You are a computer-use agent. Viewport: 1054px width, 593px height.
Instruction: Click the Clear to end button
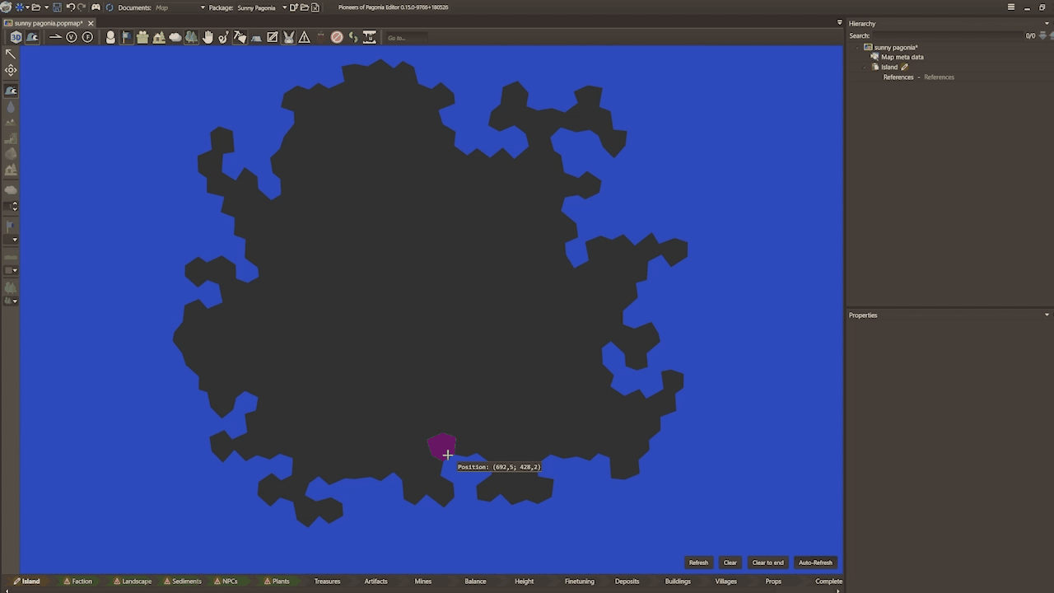pos(767,563)
